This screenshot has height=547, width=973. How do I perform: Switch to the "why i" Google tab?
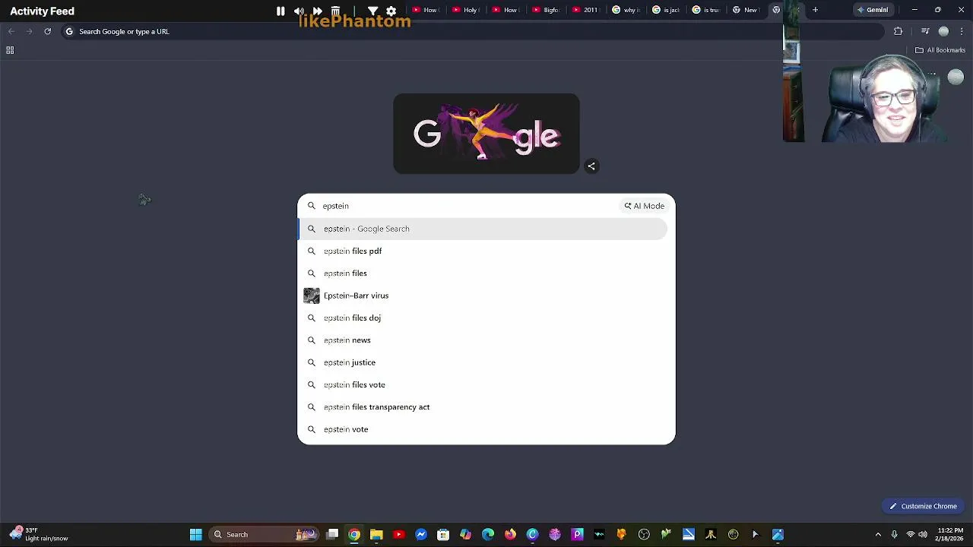[x=626, y=10]
